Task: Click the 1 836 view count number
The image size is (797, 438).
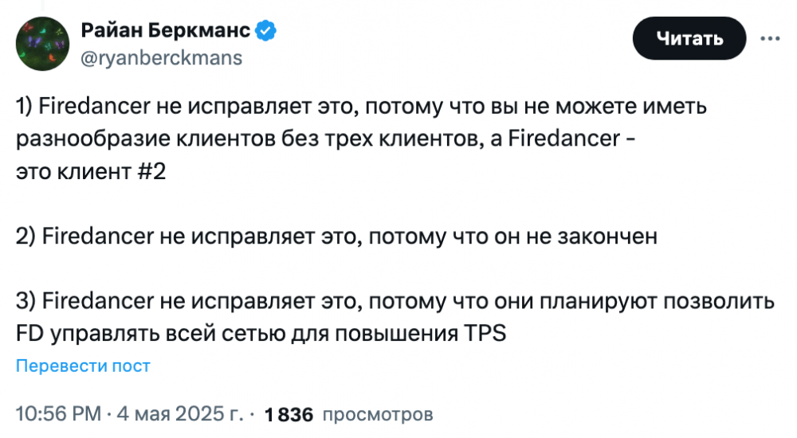Action: pyautogui.click(x=289, y=415)
